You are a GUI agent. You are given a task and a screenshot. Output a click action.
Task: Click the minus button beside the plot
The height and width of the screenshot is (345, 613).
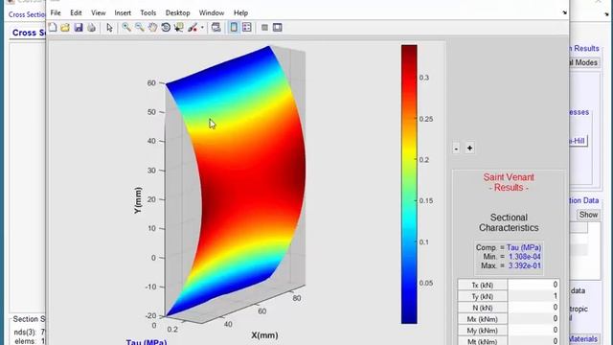[456, 149]
